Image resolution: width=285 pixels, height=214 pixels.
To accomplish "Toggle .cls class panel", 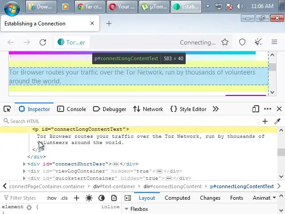I will click(64, 198).
